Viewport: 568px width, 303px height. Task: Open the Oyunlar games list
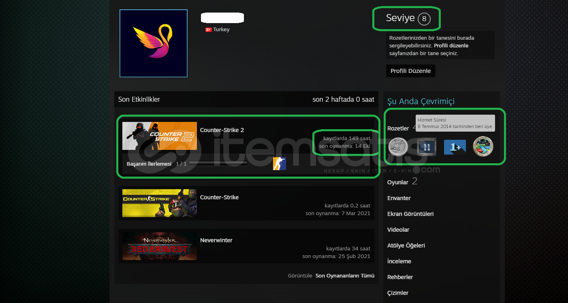[398, 182]
